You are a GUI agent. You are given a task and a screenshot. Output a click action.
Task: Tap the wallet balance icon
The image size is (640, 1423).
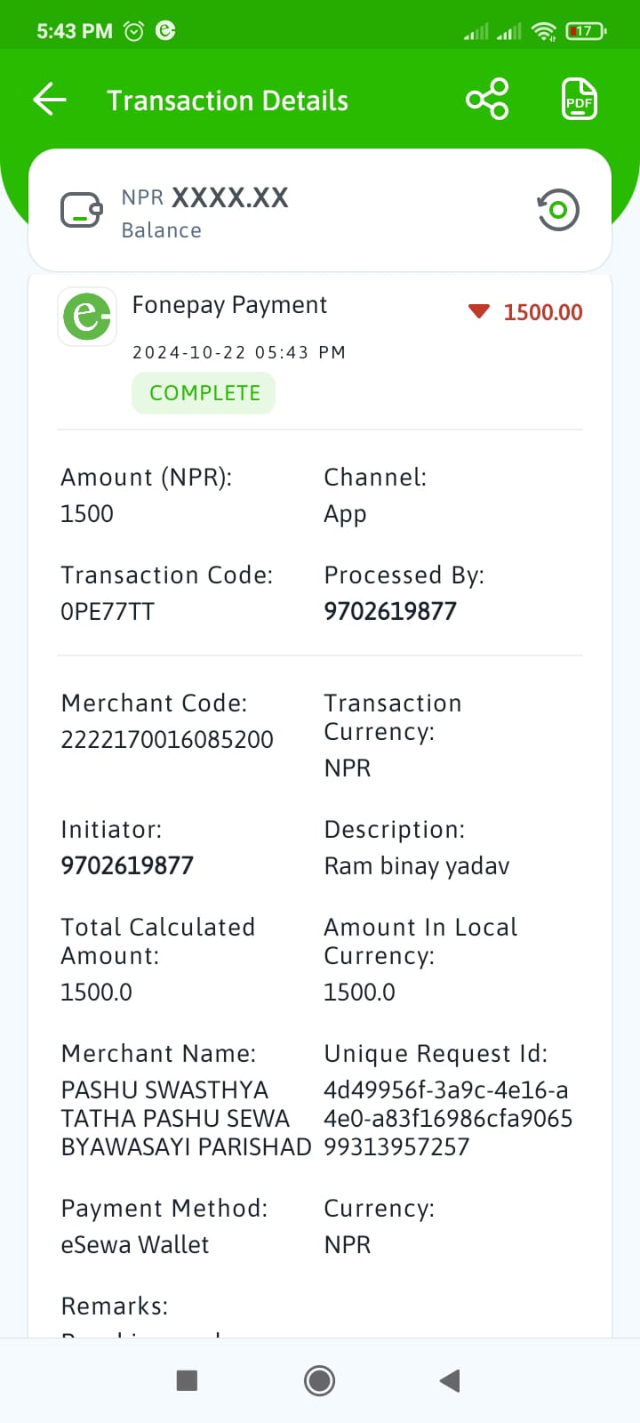coord(82,211)
